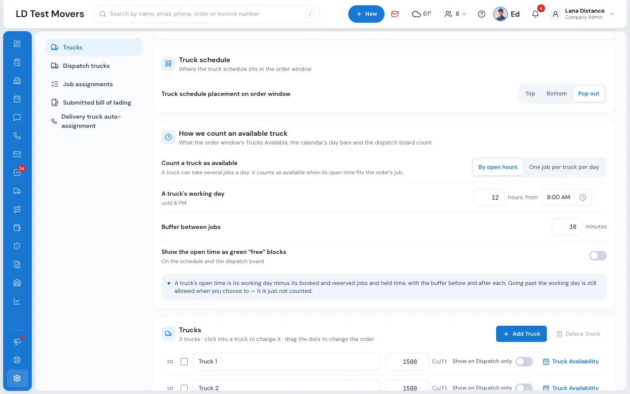
Task: Open the analytics chart icon in sidebar
Action: tap(17, 301)
